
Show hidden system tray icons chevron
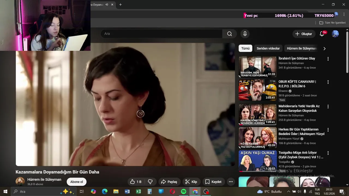click(x=289, y=192)
